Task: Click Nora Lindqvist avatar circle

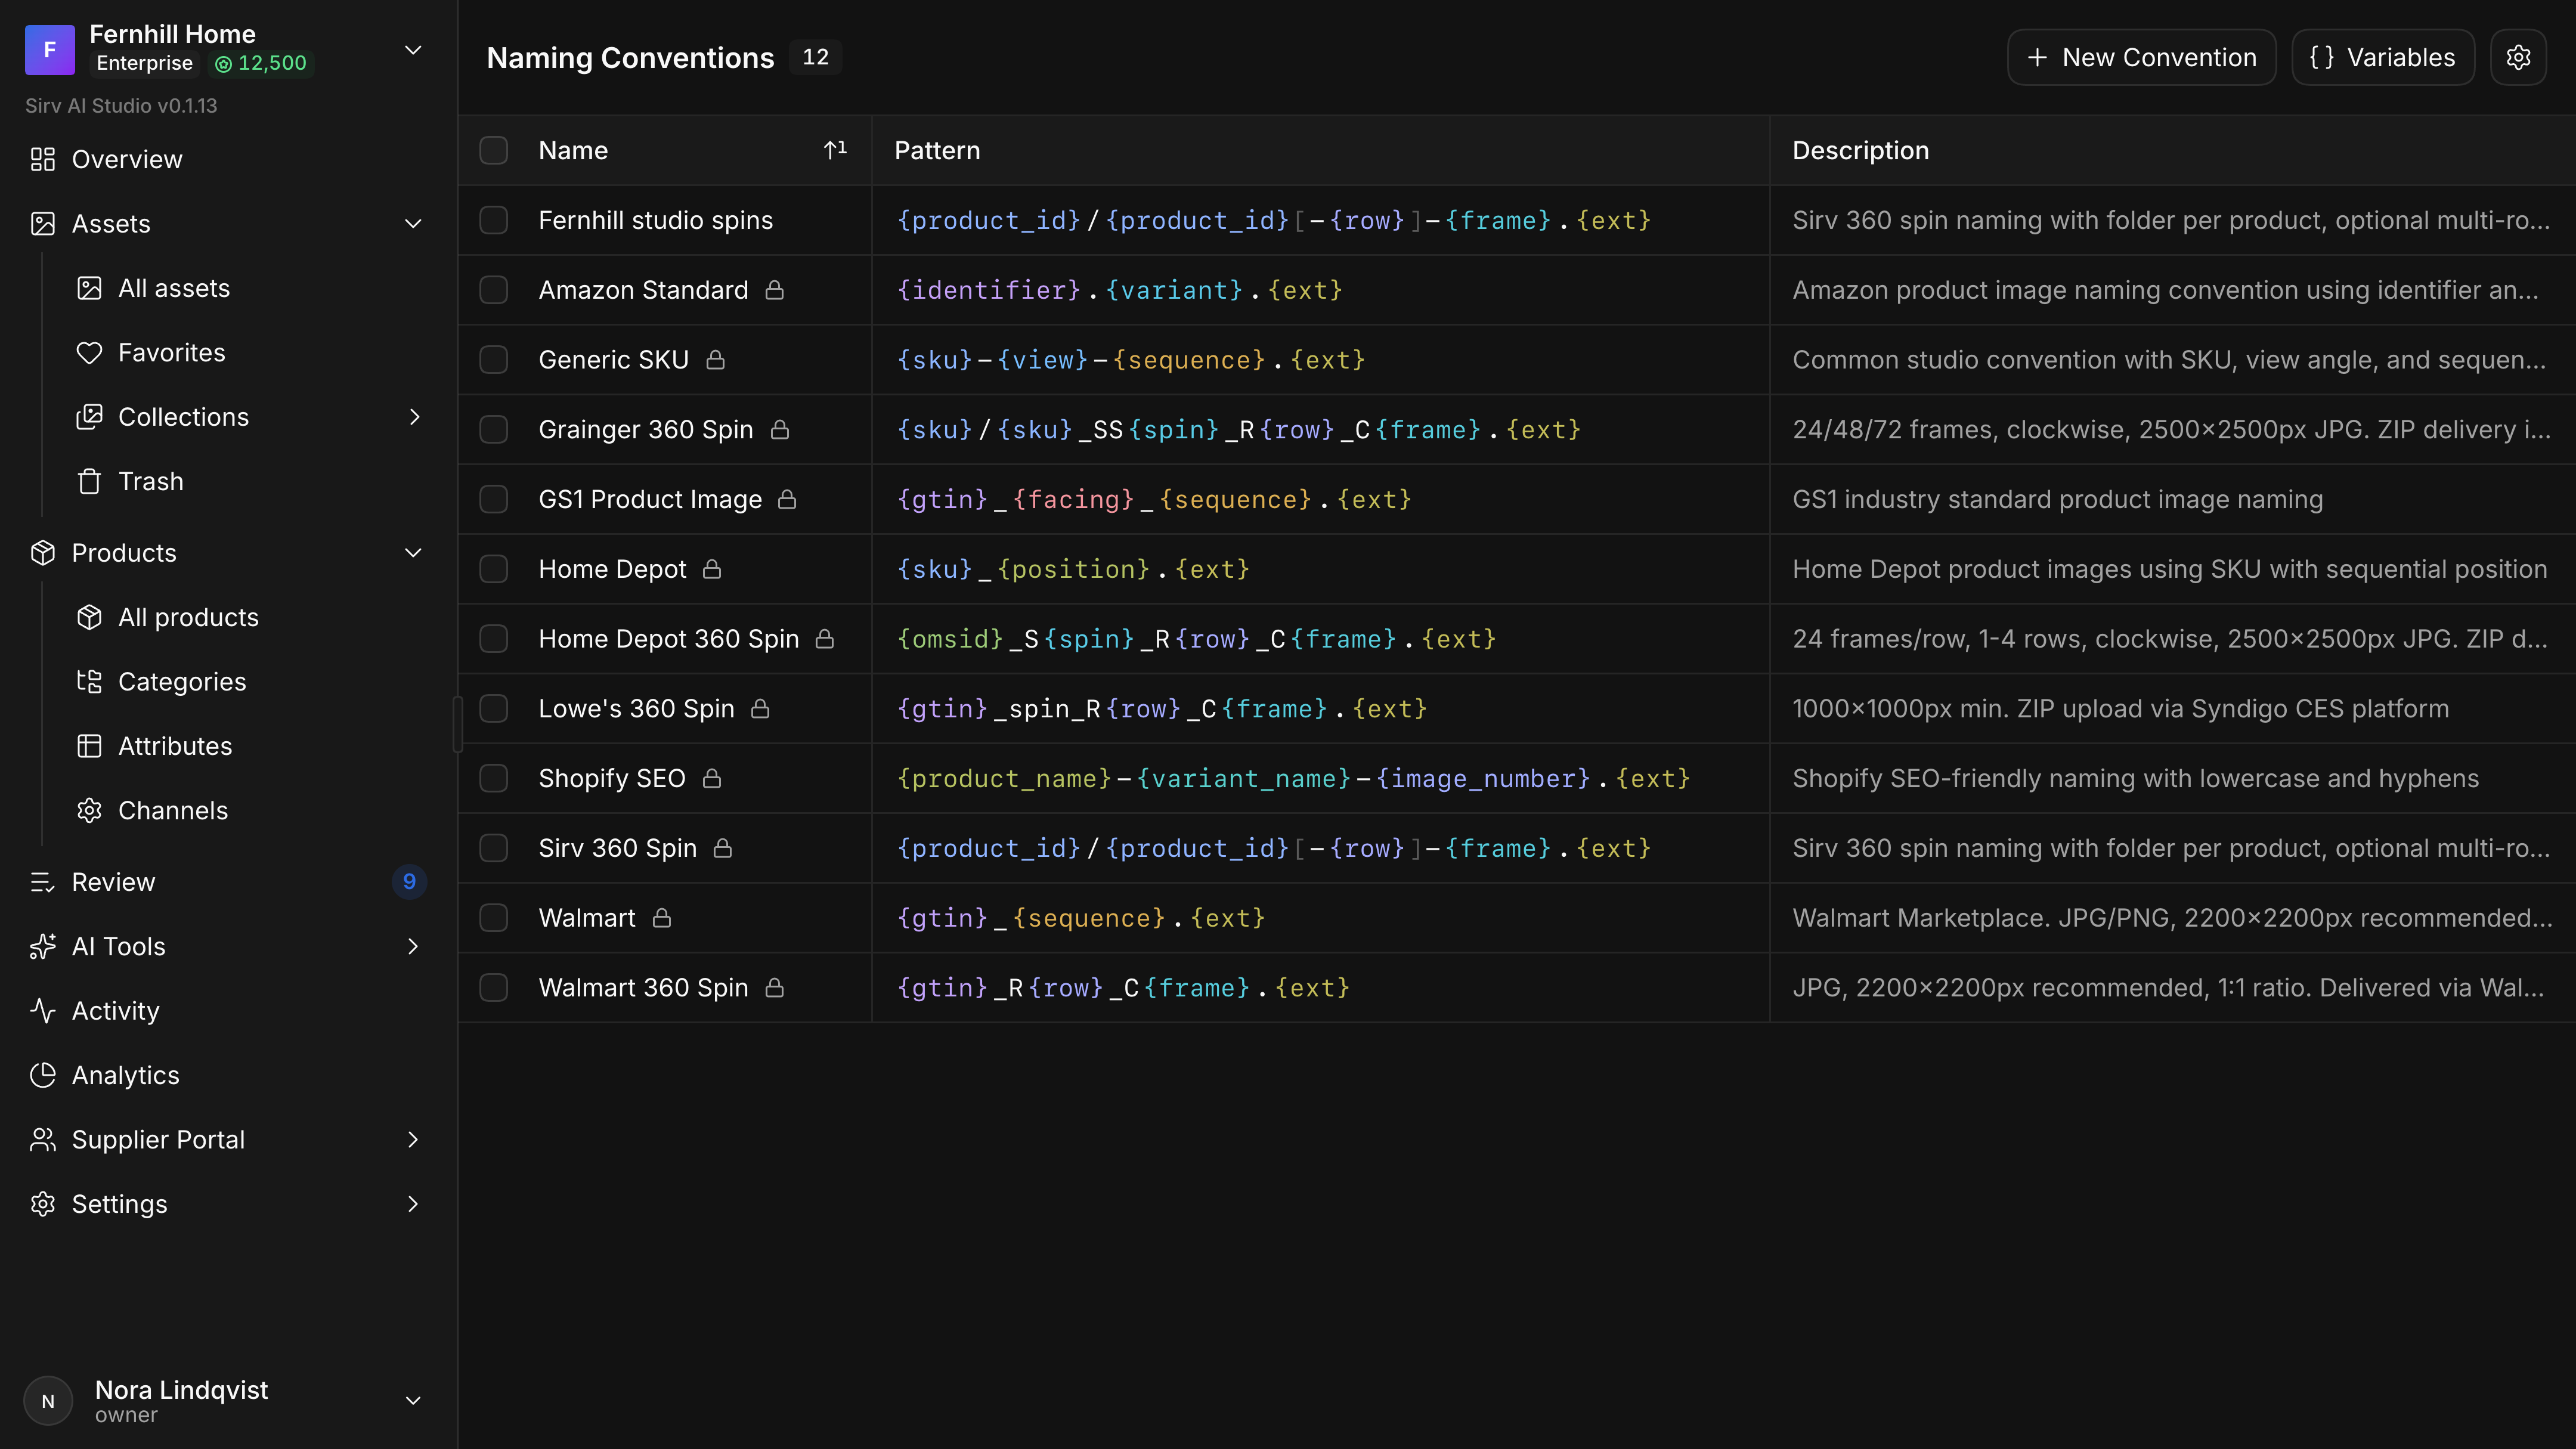Action: click(48, 1400)
